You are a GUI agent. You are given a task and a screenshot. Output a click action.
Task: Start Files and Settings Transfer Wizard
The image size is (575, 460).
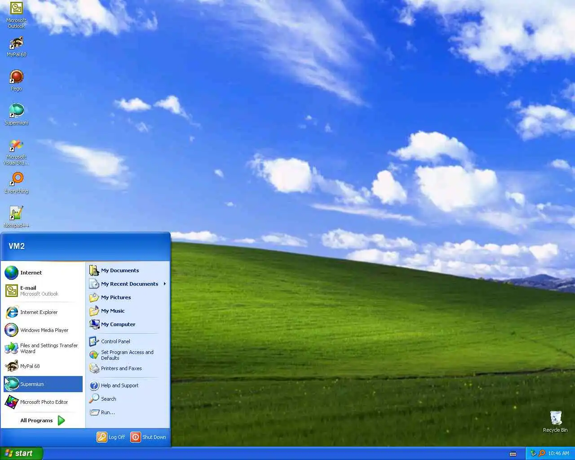43,348
